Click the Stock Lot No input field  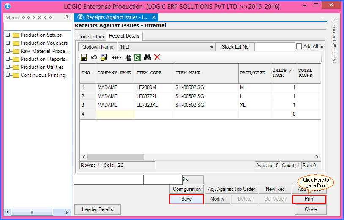[x=274, y=47]
